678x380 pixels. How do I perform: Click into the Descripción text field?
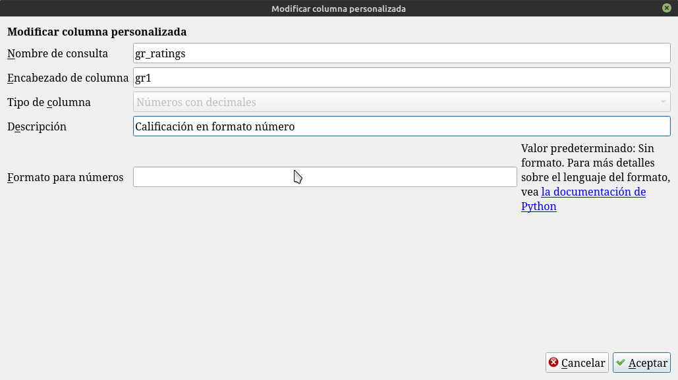(401, 126)
